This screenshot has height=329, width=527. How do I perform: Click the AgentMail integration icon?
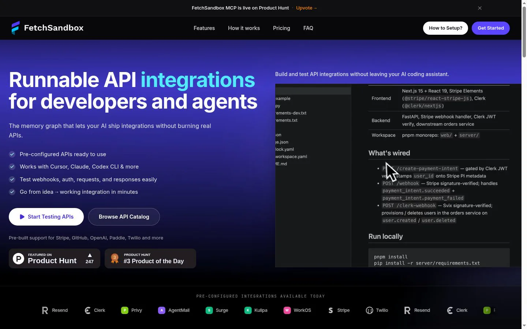162,310
